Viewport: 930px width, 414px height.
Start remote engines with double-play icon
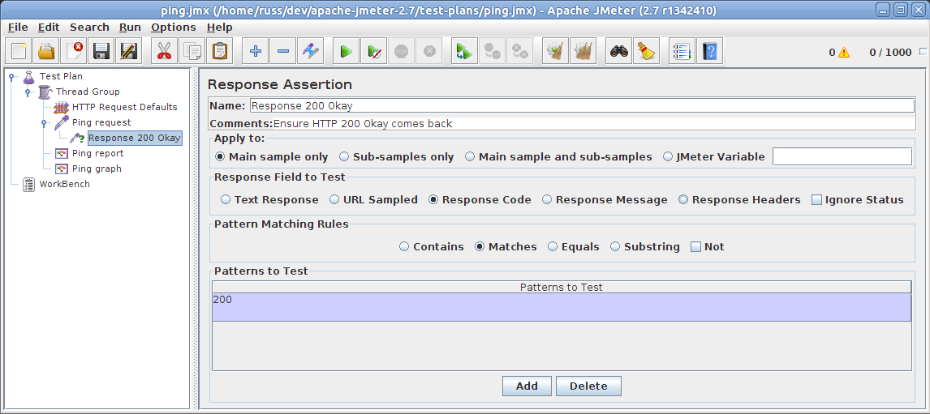pos(464,52)
